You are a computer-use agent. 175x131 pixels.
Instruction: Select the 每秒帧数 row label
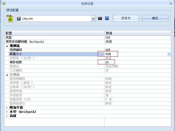click(x=16, y=62)
